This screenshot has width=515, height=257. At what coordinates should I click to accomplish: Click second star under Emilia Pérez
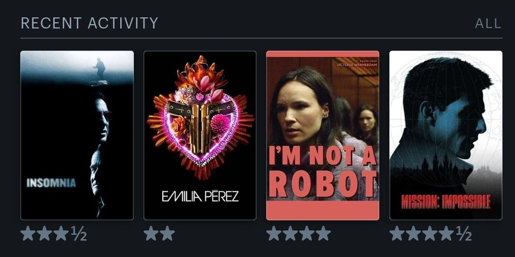(167, 233)
